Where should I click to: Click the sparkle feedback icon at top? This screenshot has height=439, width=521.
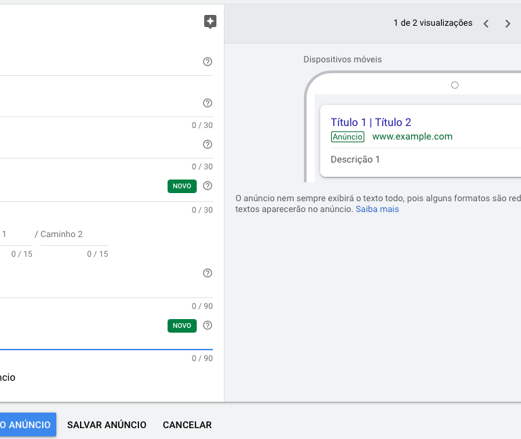[210, 22]
